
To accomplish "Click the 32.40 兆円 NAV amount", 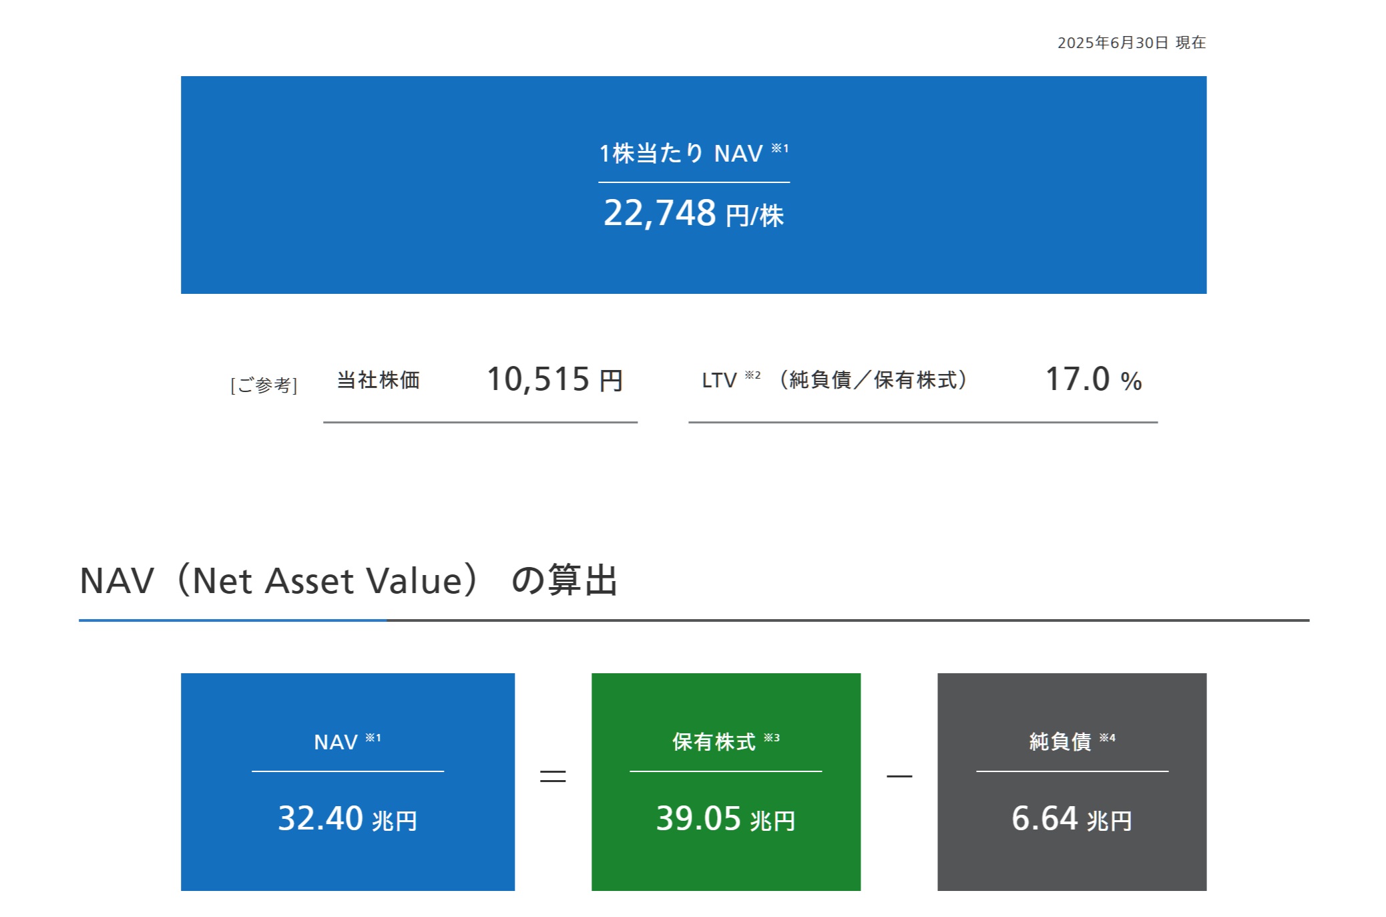I will [x=347, y=819].
